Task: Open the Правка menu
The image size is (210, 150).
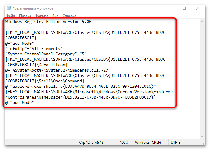Action: tap(25, 16)
